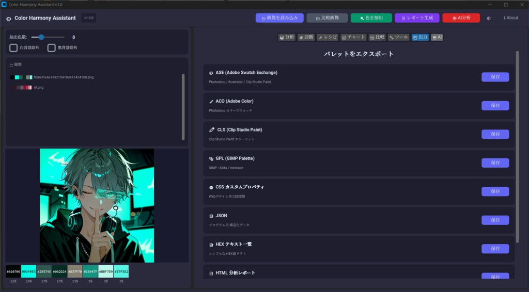The image size is (529, 292).
Task: Open the About link
Action: (x=511, y=18)
